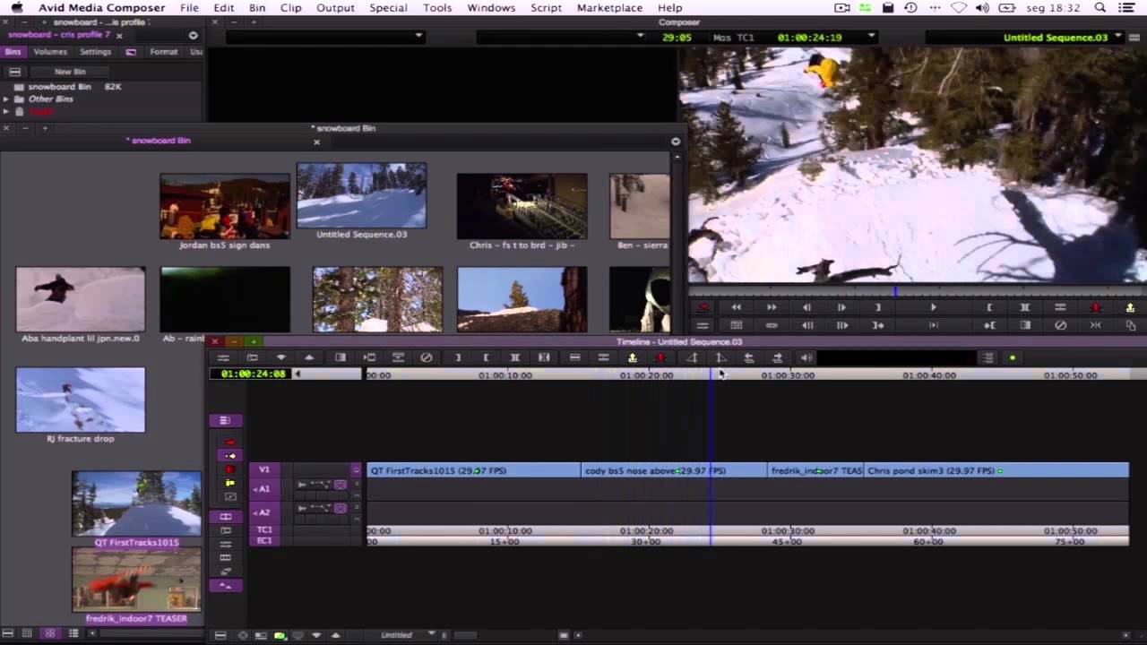Select RJ fracture drop clip thumbnail
1147x645 pixels.
click(81, 400)
